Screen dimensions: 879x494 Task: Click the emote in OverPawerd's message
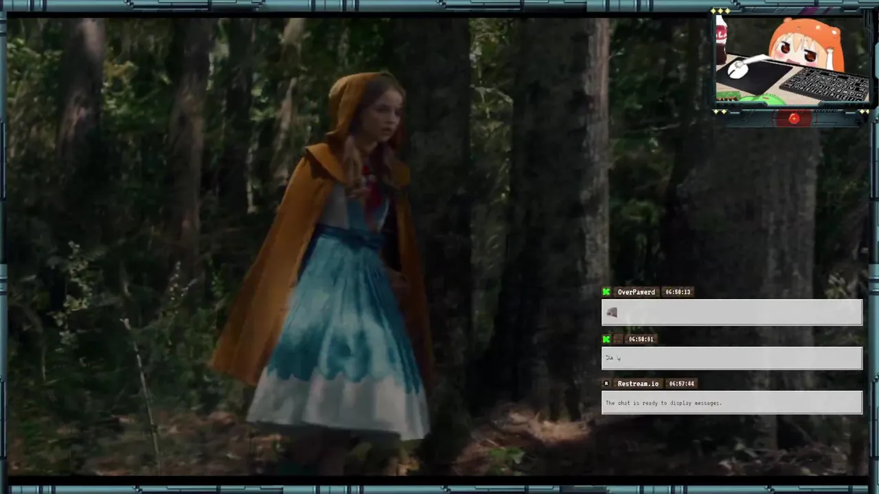point(612,313)
